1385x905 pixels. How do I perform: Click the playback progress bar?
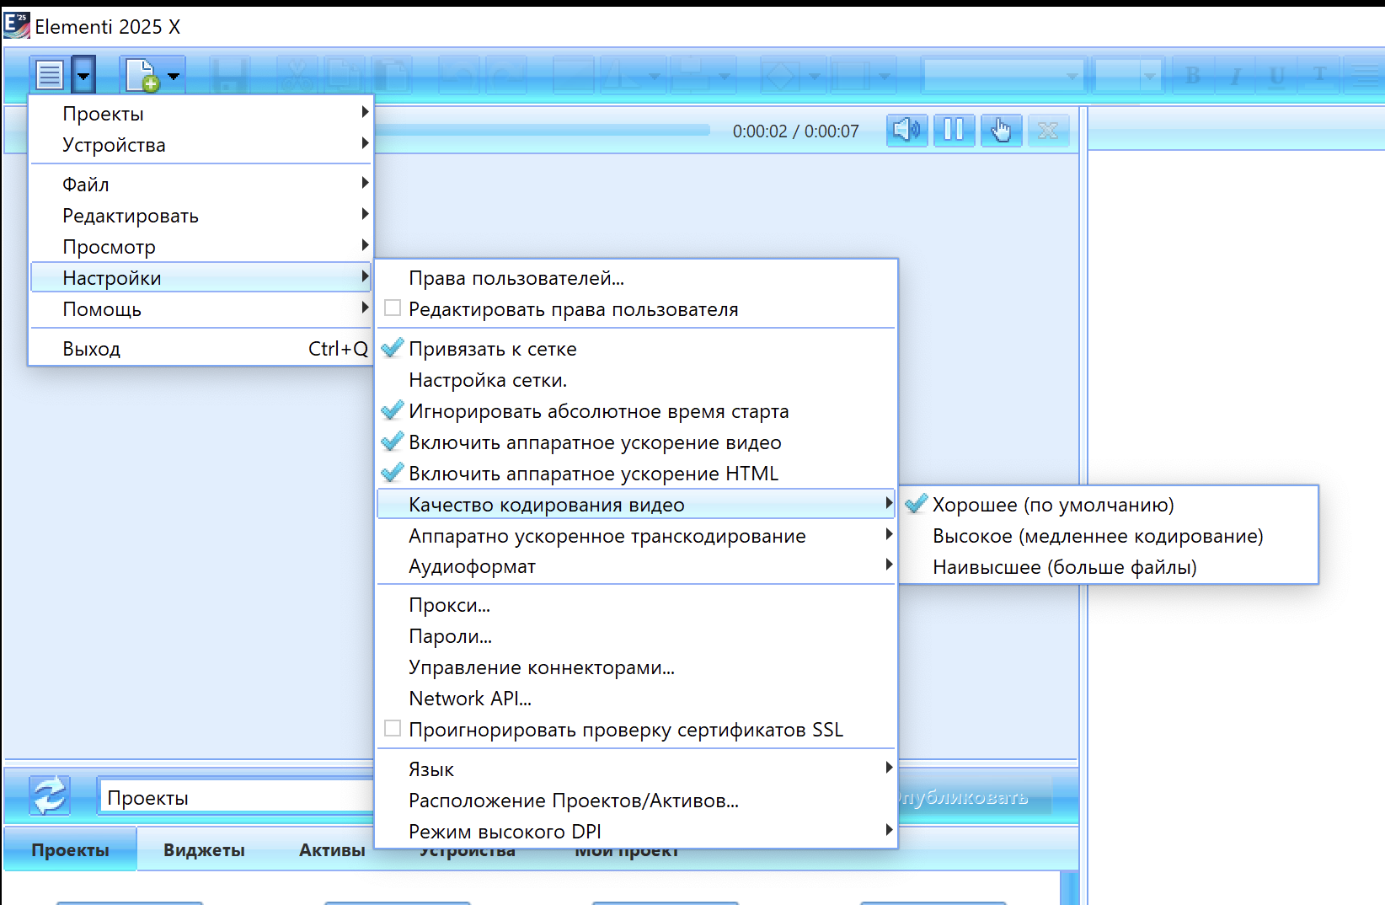(x=543, y=131)
